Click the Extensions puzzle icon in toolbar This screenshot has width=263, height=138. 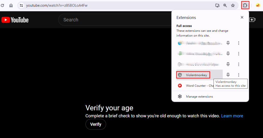coord(245,5)
